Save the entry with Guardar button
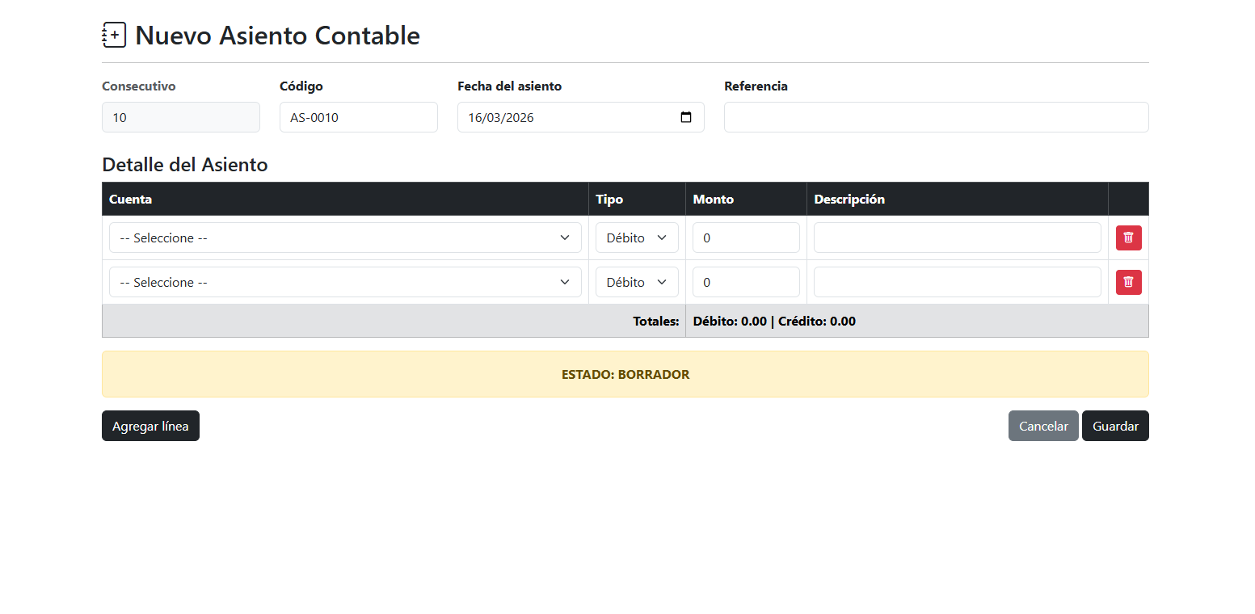This screenshot has width=1255, height=614. point(1114,426)
